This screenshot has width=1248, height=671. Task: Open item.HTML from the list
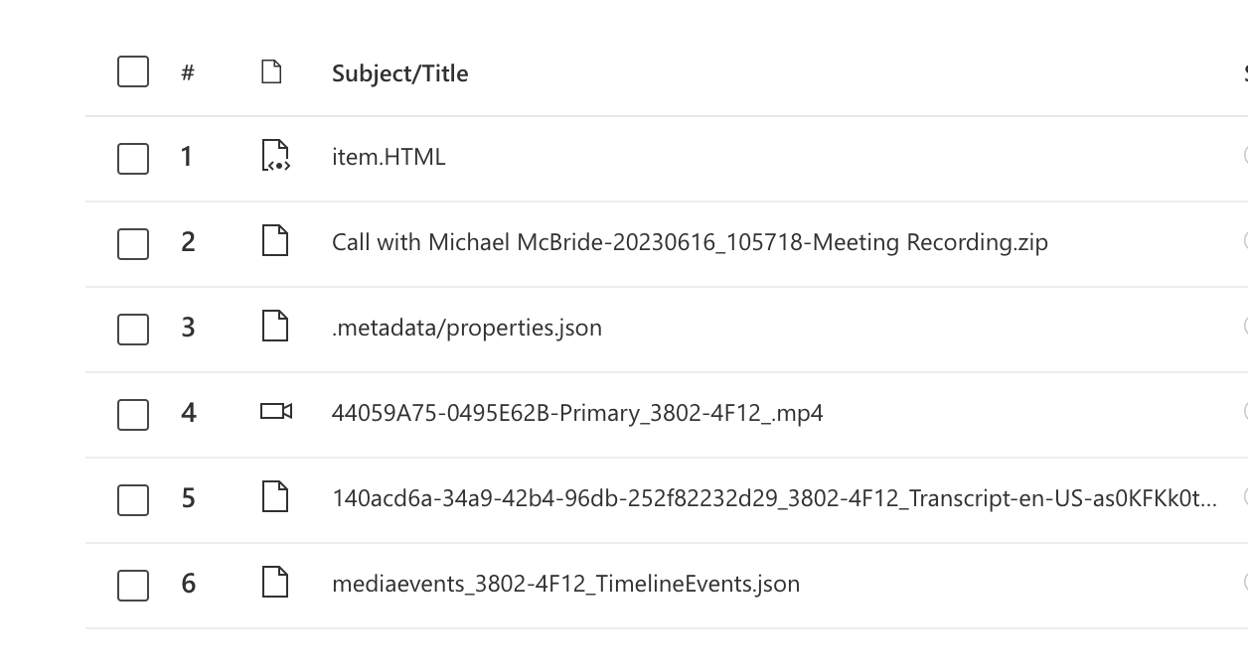(x=389, y=157)
